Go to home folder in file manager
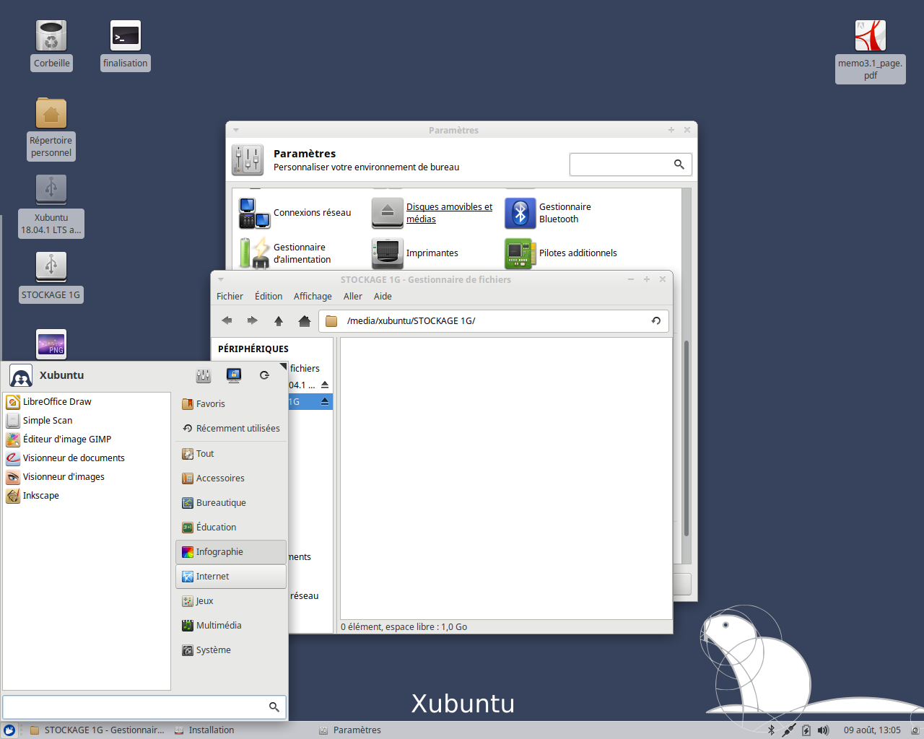Image resolution: width=924 pixels, height=739 pixels. click(304, 320)
